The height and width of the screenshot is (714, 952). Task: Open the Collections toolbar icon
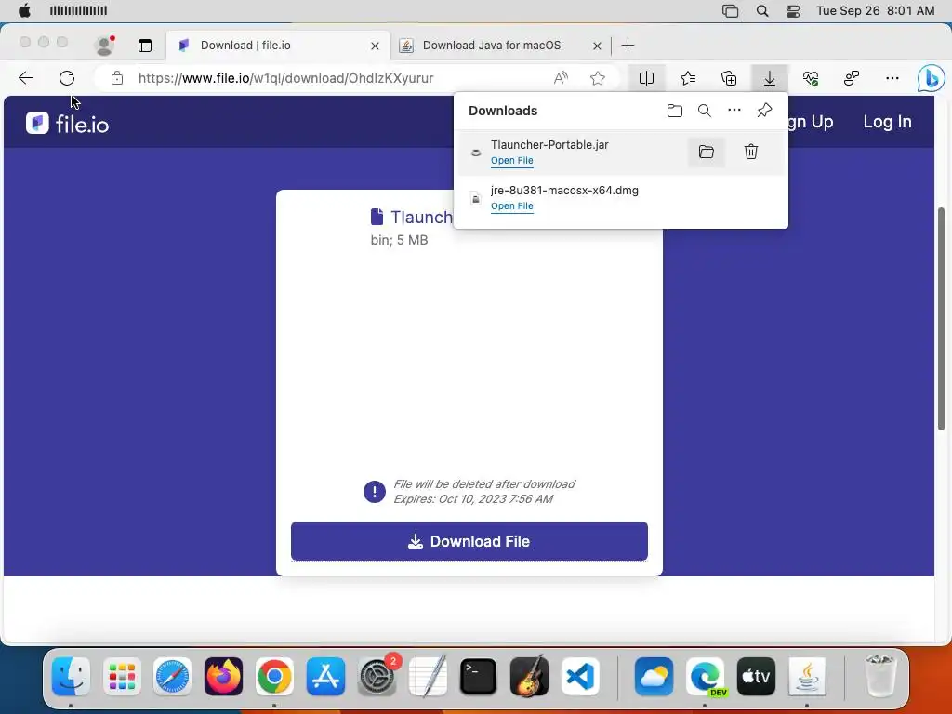pos(729,78)
